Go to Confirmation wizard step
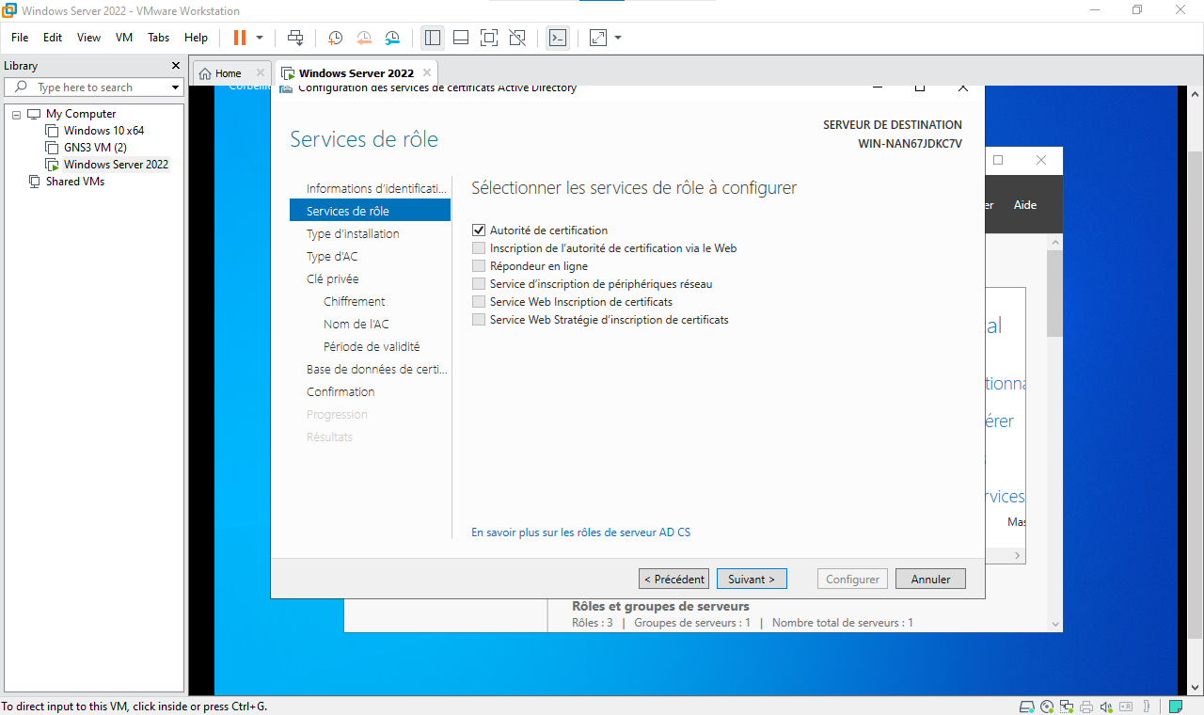 (x=341, y=391)
